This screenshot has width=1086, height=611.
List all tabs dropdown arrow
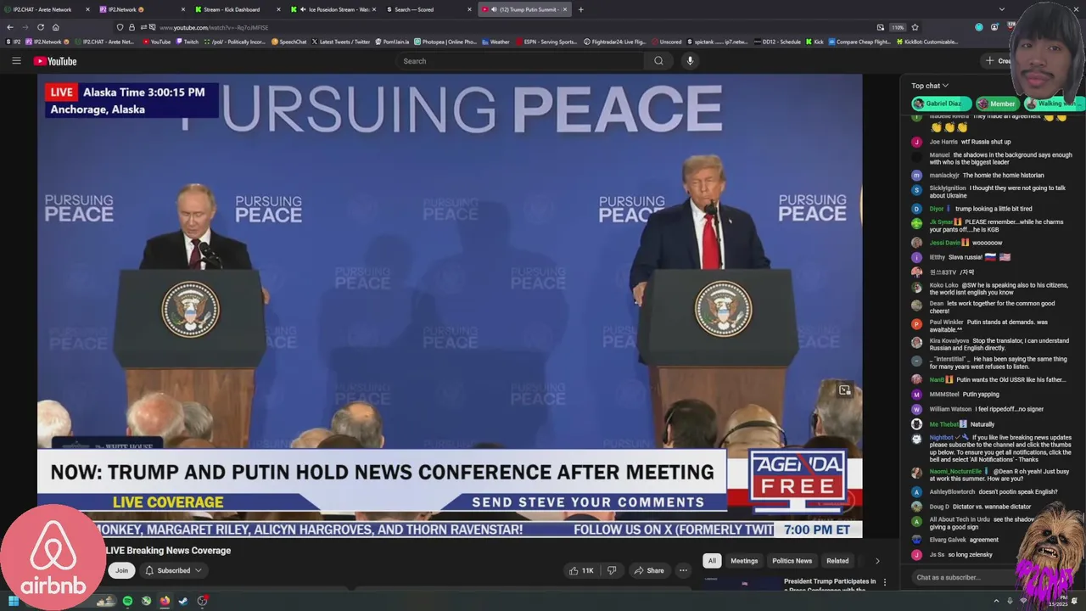(1002, 9)
